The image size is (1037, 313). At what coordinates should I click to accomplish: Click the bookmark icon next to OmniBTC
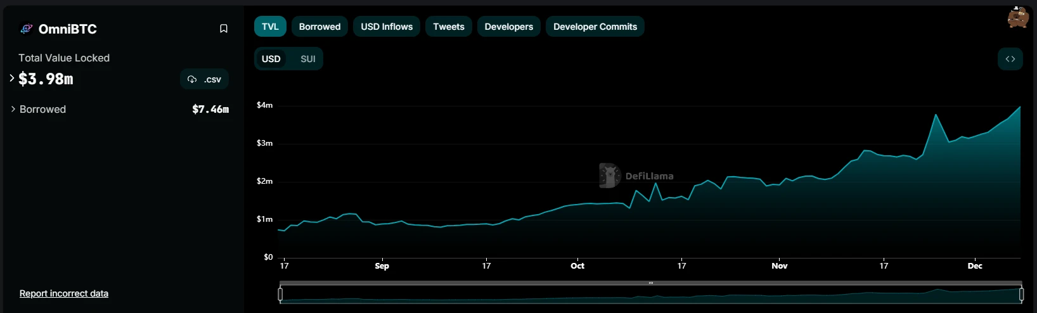point(224,29)
